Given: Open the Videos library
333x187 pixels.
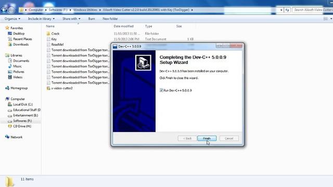Looking at the screenshot, I should pos(18,77).
